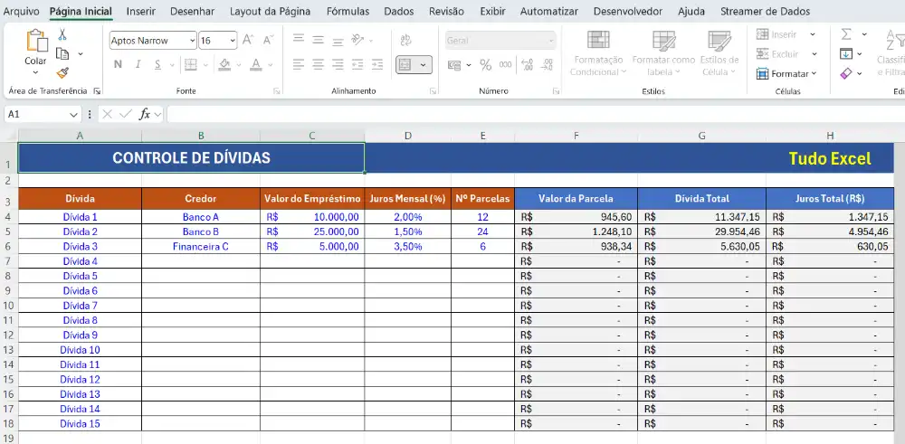This screenshot has width=905, height=444.
Task: Click Formatar como Tabela button
Action: point(663,53)
